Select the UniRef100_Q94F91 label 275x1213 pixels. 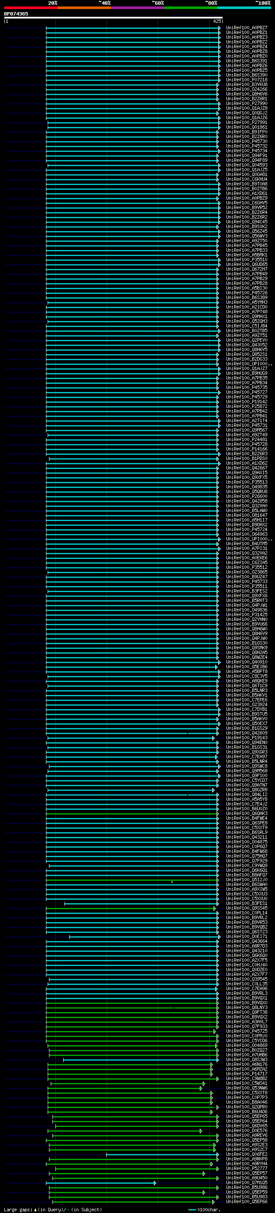247,155
